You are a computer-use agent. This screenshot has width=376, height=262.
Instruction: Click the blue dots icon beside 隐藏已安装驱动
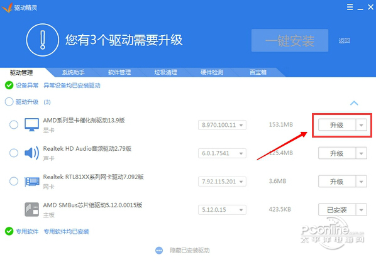click(x=159, y=251)
